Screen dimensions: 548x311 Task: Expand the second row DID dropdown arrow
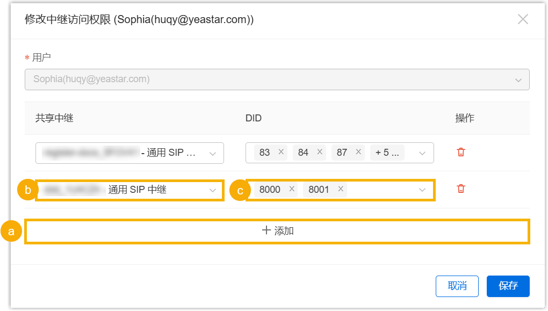click(x=422, y=190)
